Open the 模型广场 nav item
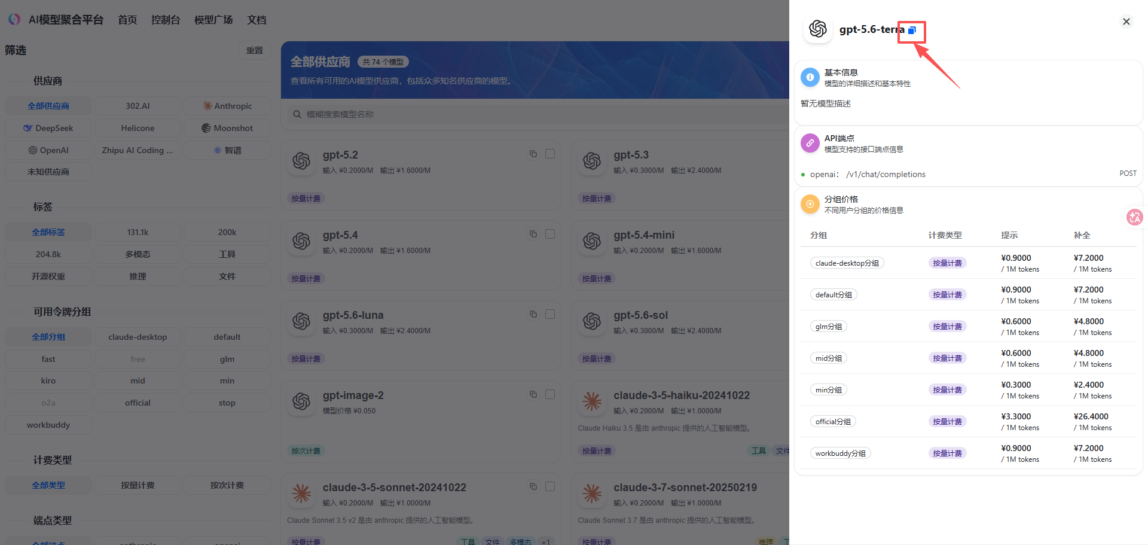Viewport: 1148px width, 545px height. [213, 20]
